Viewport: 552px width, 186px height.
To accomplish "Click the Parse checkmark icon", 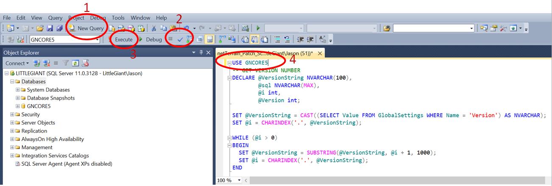I will click(x=180, y=39).
